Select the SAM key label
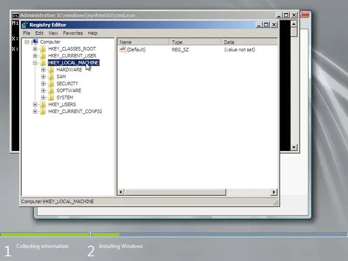Viewport: 348px width, 261px height. 61,77
